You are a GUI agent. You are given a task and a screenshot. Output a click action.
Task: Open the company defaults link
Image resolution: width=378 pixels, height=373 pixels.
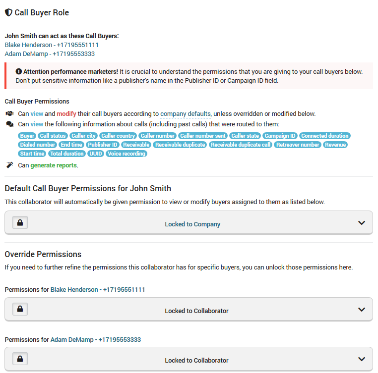[x=186, y=113]
